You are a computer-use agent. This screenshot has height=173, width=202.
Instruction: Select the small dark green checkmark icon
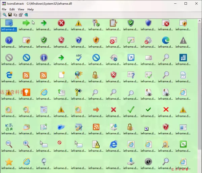[x=148, y=110]
